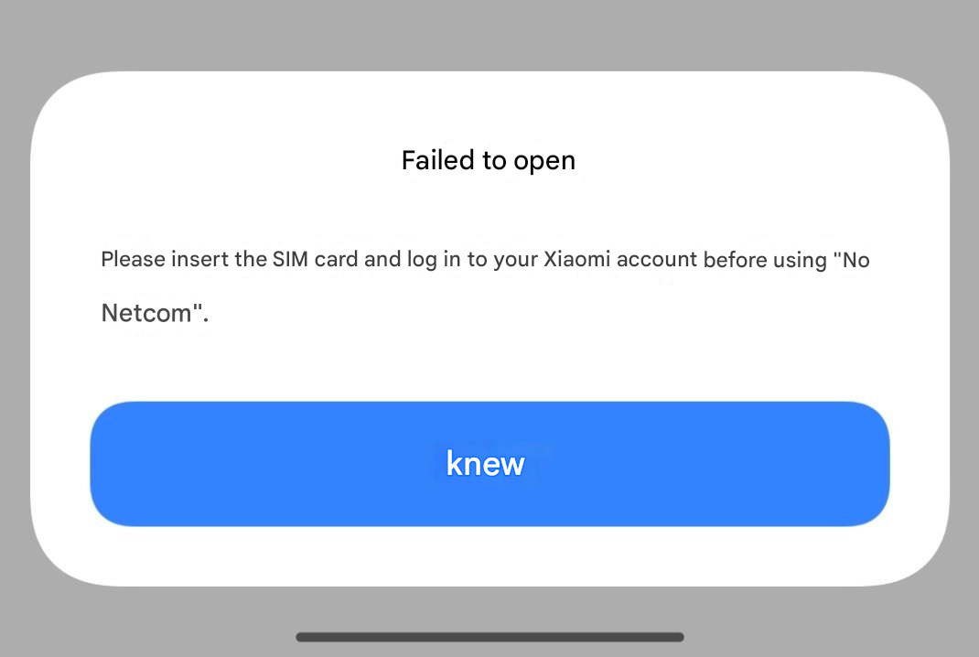Click the phrase "log in" in the message

[434, 259]
